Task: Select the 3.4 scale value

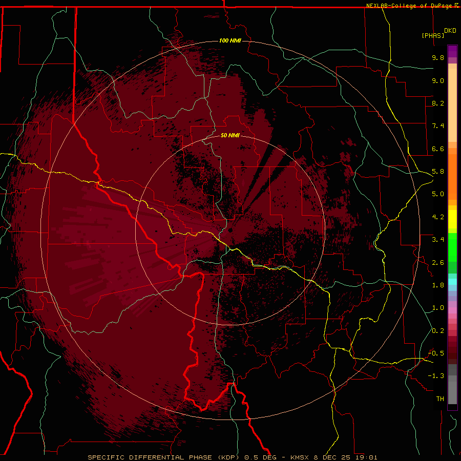Action: coord(438,240)
